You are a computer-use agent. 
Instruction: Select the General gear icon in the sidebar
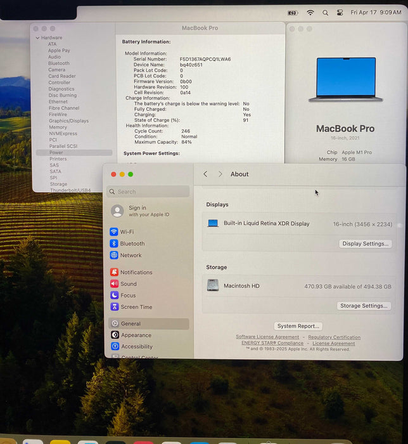click(x=115, y=323)
